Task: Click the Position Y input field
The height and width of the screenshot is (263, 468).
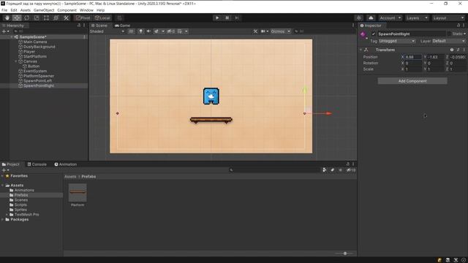Action: (436, 57)
